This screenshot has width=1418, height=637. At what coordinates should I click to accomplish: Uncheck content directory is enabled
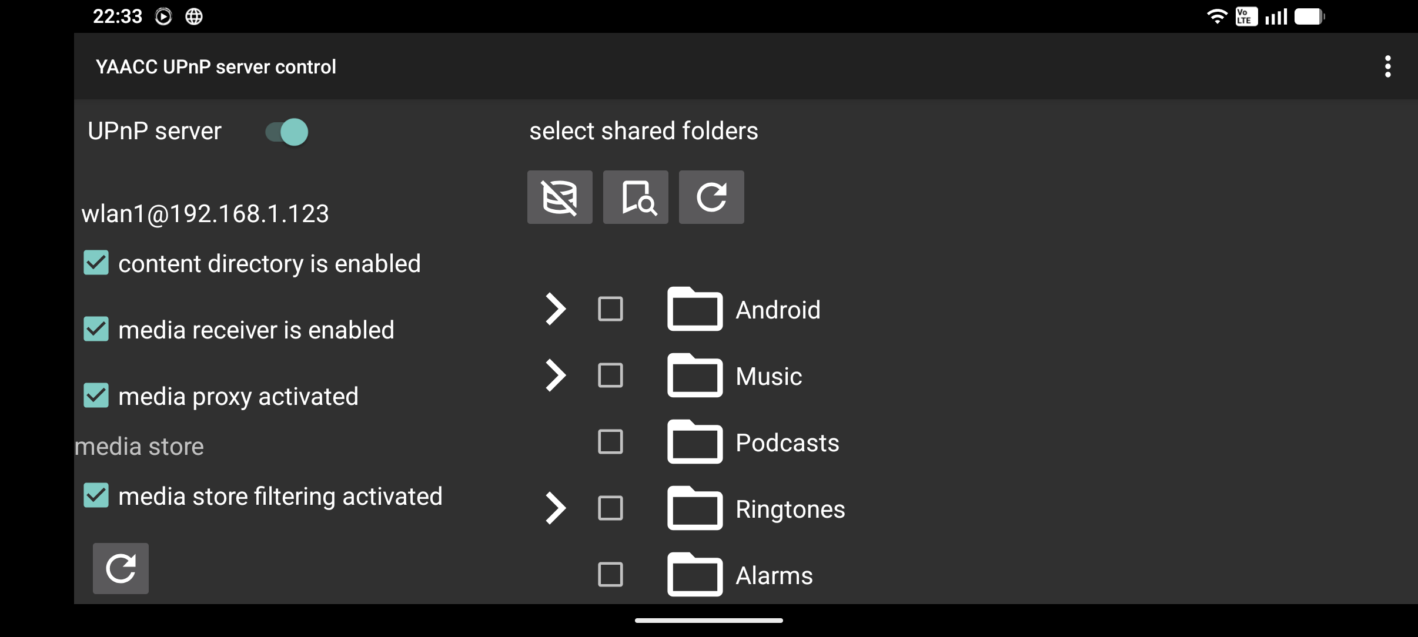(96, 263)
